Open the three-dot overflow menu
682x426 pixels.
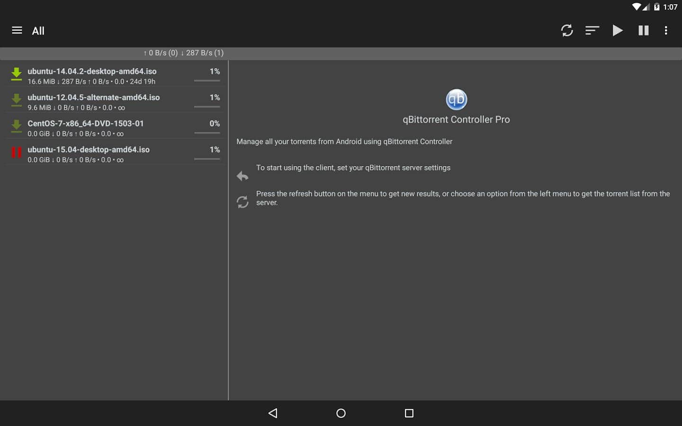666,30
